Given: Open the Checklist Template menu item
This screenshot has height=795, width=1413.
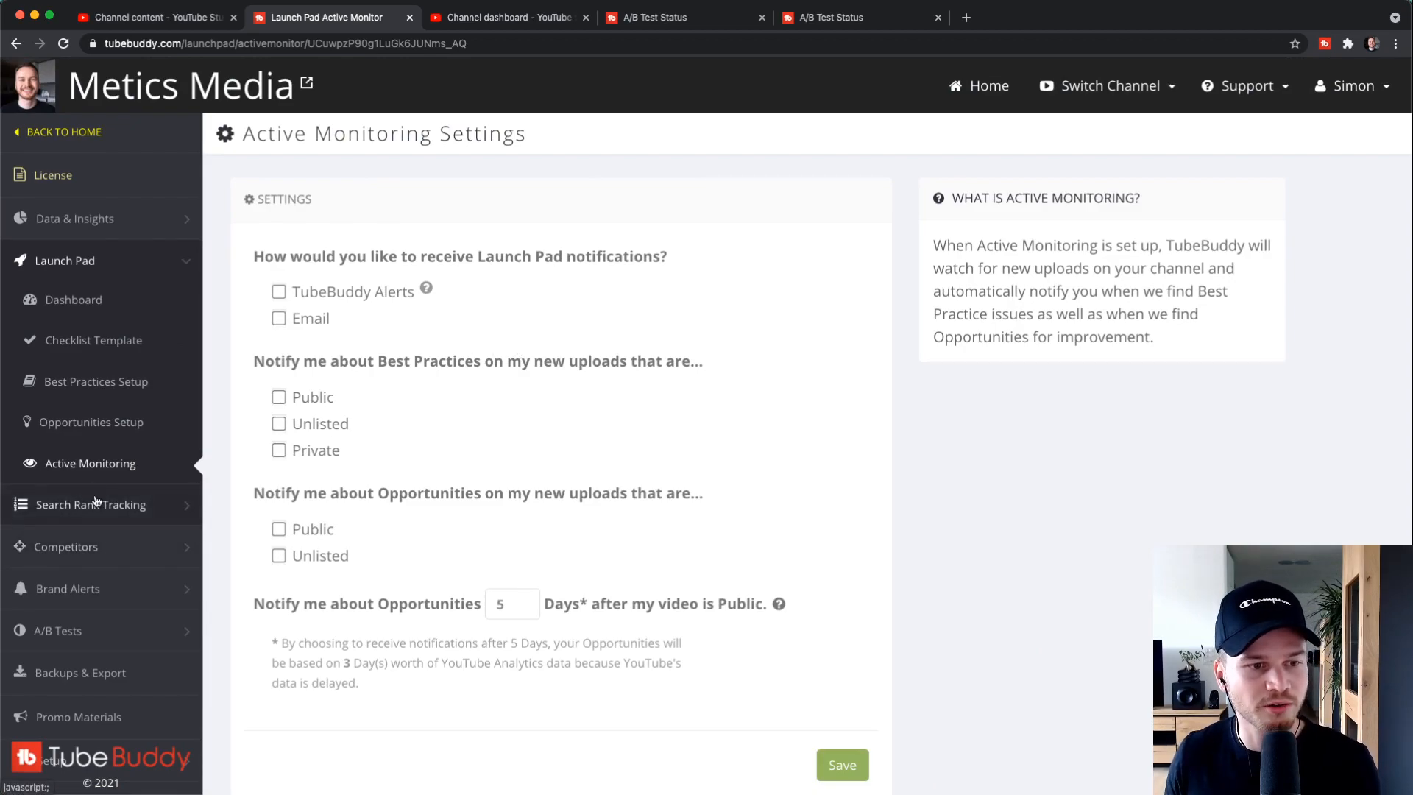Looking at the screenshot, I should (93, 340).
